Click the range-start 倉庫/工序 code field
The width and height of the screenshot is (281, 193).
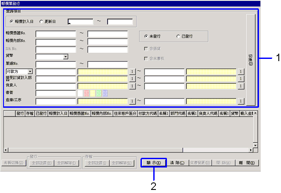(56, 101)
